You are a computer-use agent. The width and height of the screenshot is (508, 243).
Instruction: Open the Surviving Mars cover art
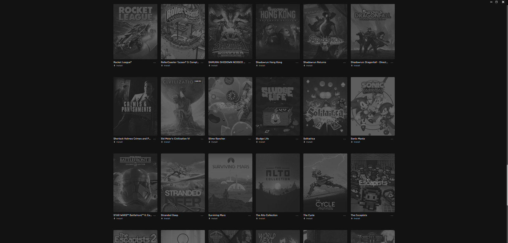pyautogui.click(x=230, y=183)
